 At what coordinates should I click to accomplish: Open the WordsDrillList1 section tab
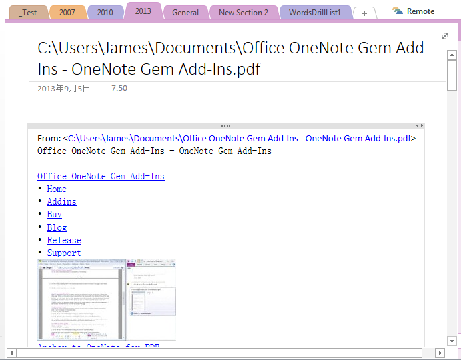click(315, 13)
